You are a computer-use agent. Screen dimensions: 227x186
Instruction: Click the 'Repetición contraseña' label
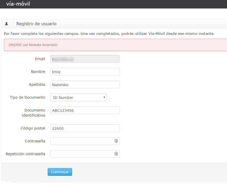point(26,154)
